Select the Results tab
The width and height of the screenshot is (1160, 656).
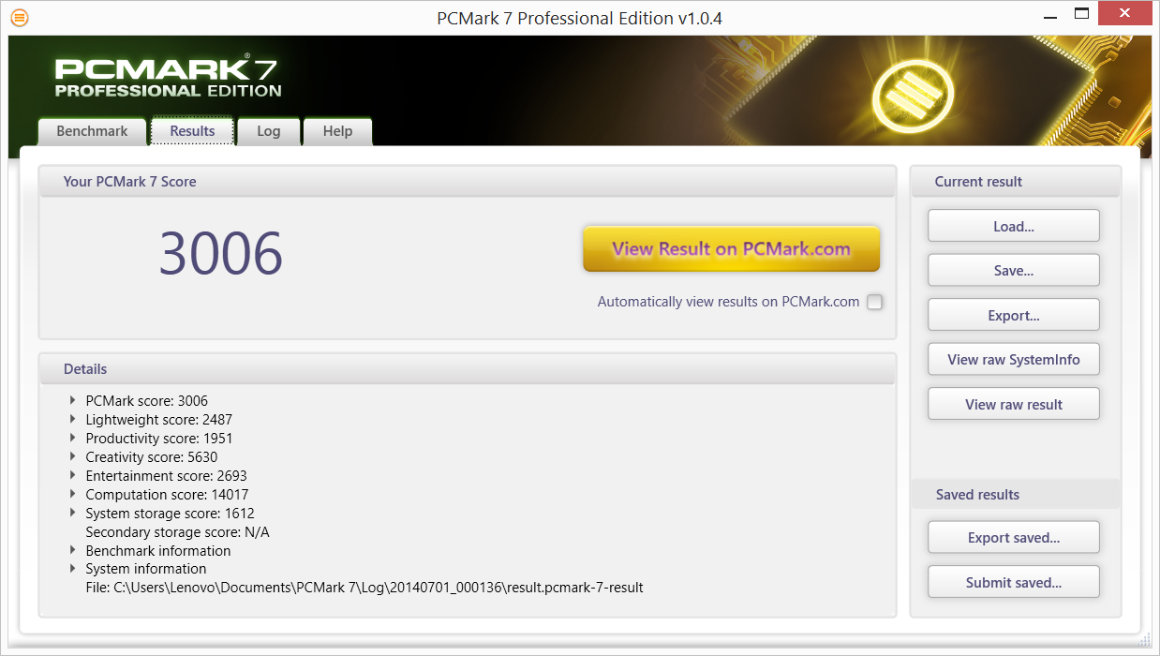click(192, 131)
